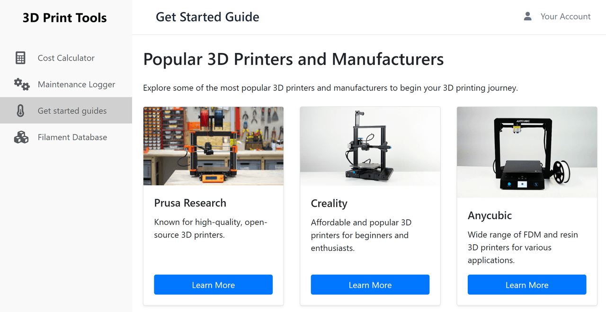Click the Anycubic printer image
This screenshot has height=312, width=606.
(x=527, y=152)
